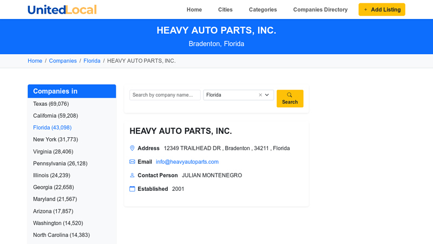Expand the state dropdown chevron
Image resolution: width=433 pixels, height=244 pixels.
click(267, 95)
